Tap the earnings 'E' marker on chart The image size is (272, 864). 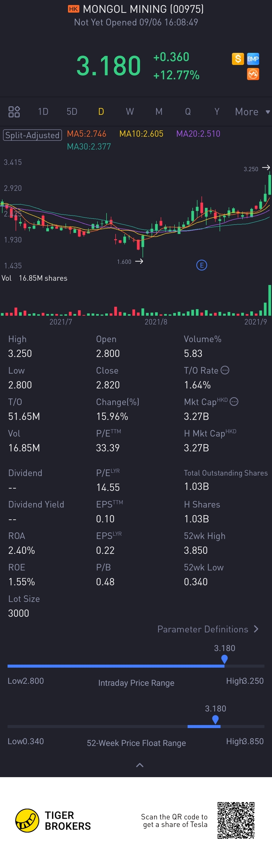coord(201,265)
